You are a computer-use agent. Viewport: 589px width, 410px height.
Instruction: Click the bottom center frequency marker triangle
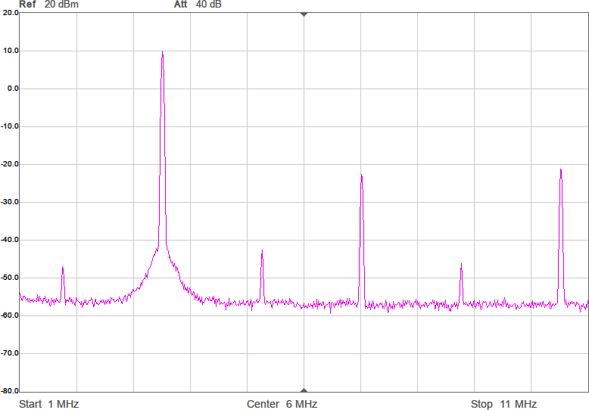click(304, 390)
